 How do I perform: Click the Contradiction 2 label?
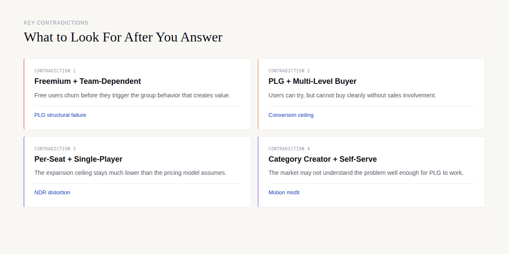tap(289, 71)
